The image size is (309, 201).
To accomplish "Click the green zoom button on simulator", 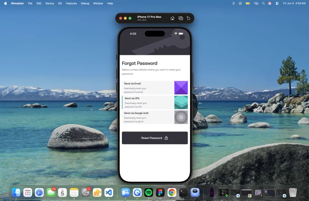I will pos(130,18).
